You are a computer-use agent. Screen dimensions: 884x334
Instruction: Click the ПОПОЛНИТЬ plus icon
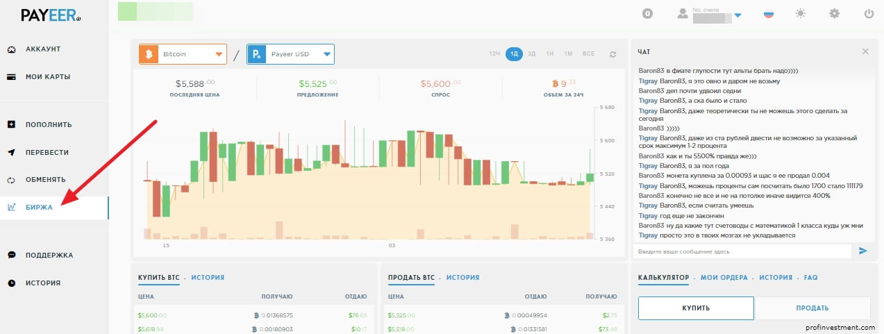11,125
